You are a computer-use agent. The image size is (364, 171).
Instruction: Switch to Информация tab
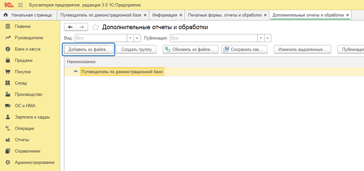pyautogui.click(x=165, y=15)
